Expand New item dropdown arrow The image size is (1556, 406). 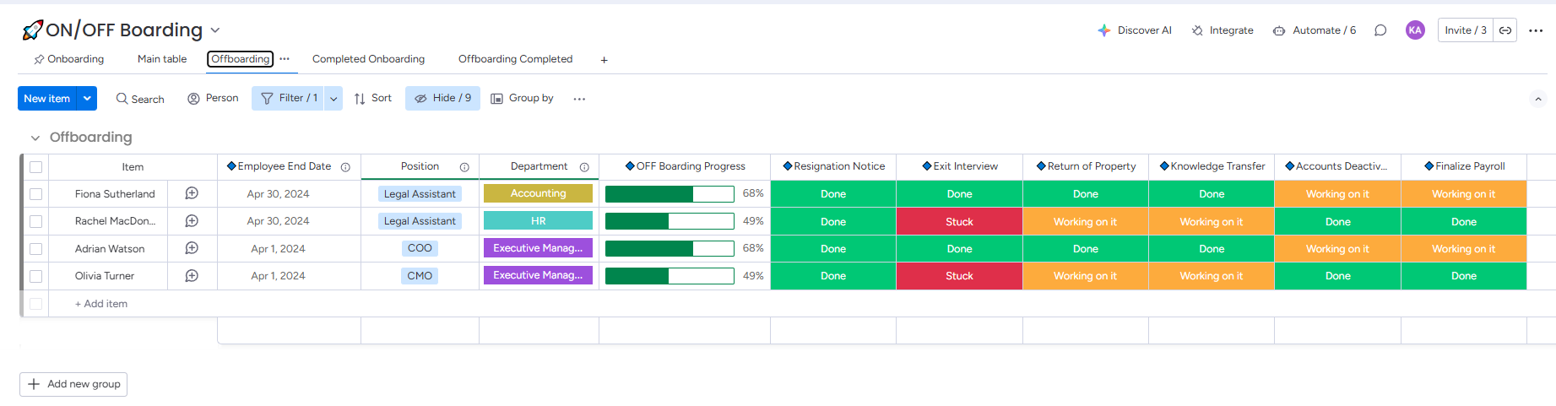pos(87,99)
